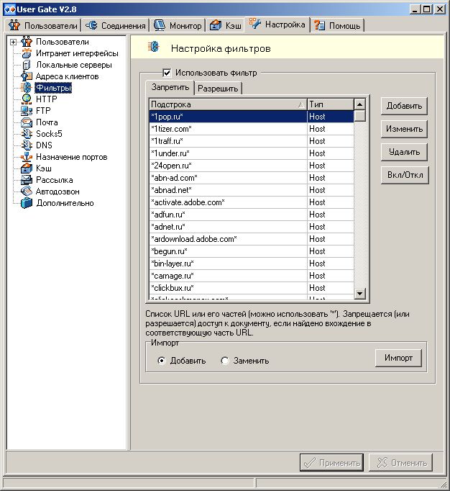Toggle the Использовать фильтр checkbox
Image resolution: width=450 pixels, height=491 pixels.
click(167, 73)
